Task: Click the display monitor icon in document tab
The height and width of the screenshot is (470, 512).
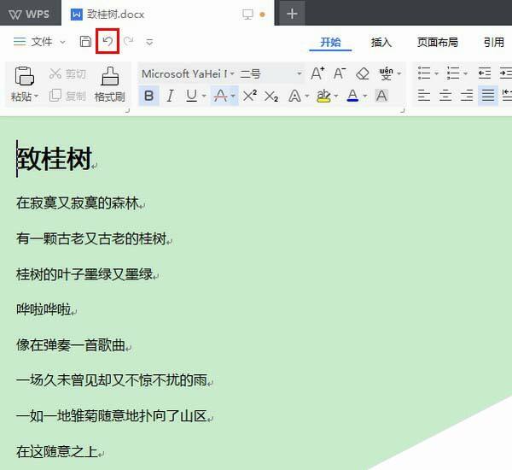Action: 247,14
